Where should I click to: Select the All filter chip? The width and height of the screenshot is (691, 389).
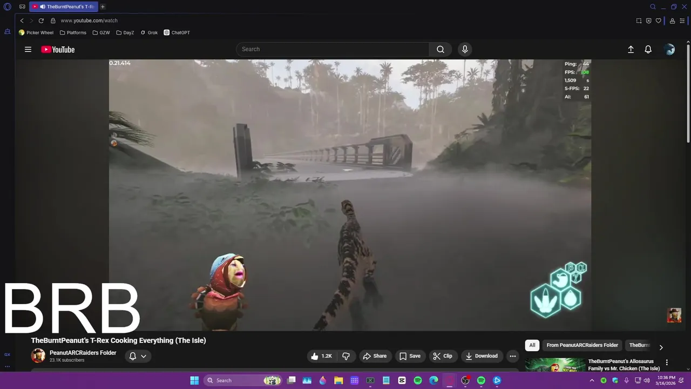tap(532, 345)
